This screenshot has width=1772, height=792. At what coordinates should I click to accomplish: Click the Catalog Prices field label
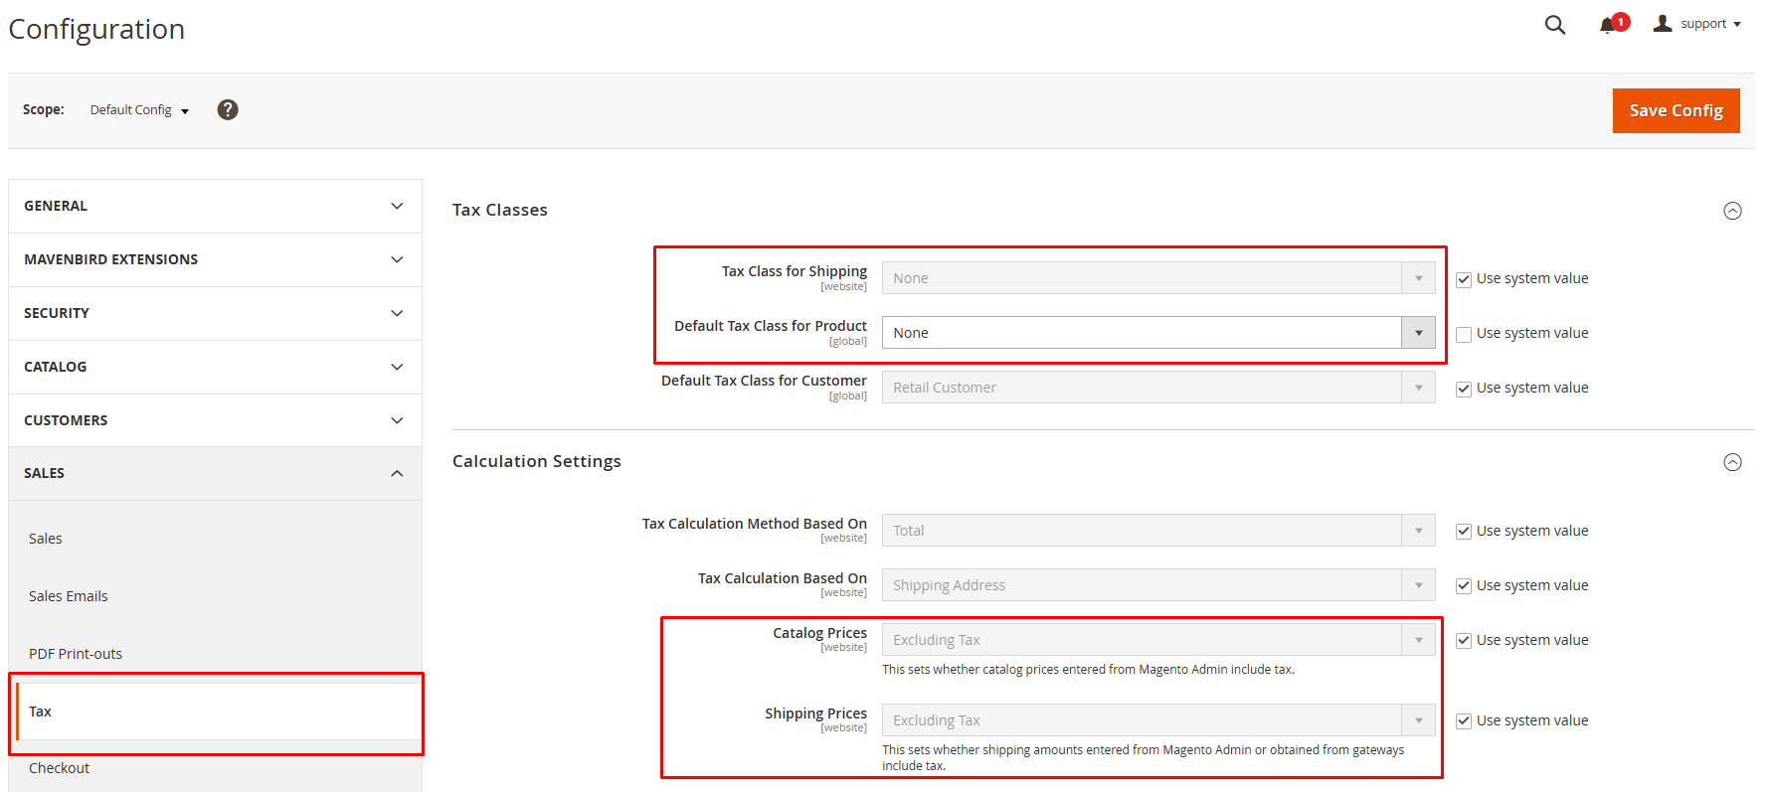click(x=819, y=633)
